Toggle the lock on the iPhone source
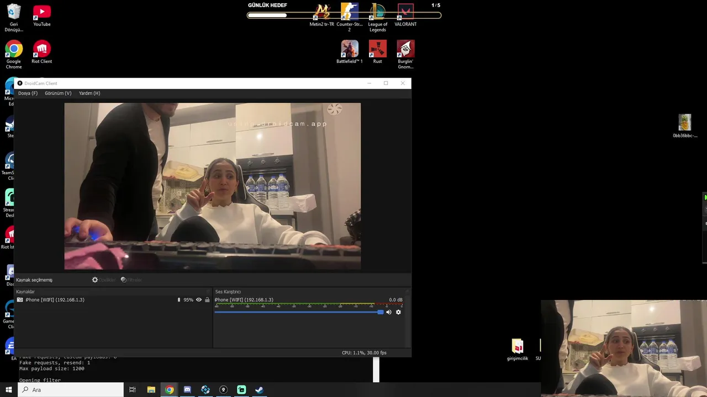Viewport: 707px width, 397px height. (207, 300)
